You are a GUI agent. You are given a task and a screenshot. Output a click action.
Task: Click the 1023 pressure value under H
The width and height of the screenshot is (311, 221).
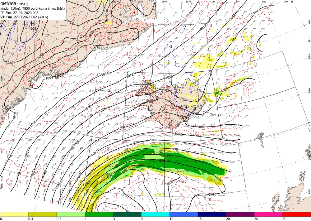point(33,29)
